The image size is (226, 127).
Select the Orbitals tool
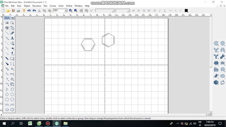tap(12, 54)
